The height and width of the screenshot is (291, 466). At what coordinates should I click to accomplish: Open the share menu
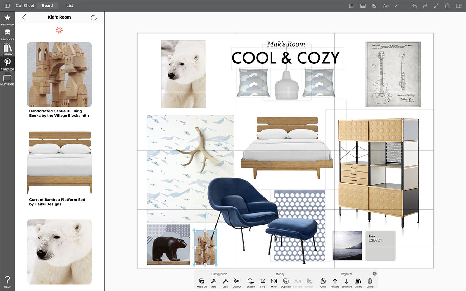(447, 6)
